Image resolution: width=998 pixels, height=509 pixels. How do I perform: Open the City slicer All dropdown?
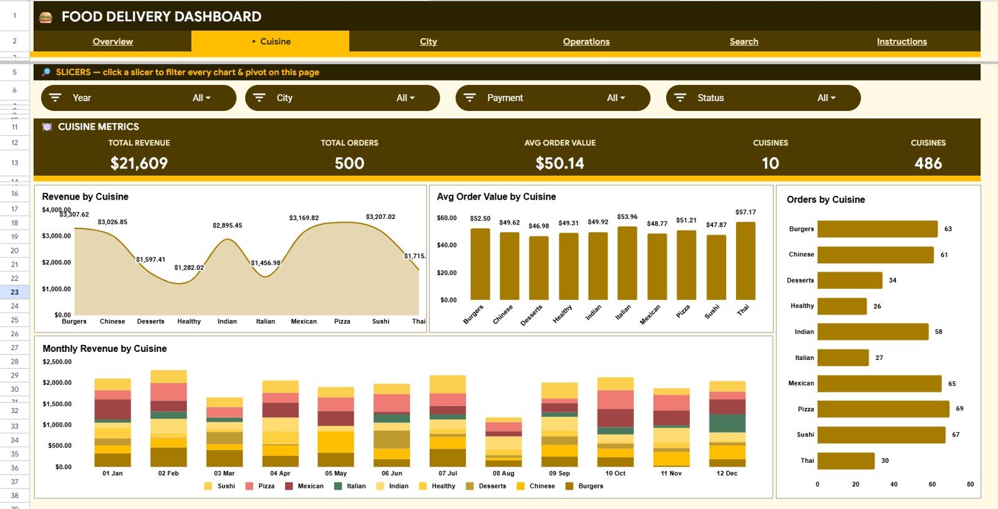(x=405, y=98)
